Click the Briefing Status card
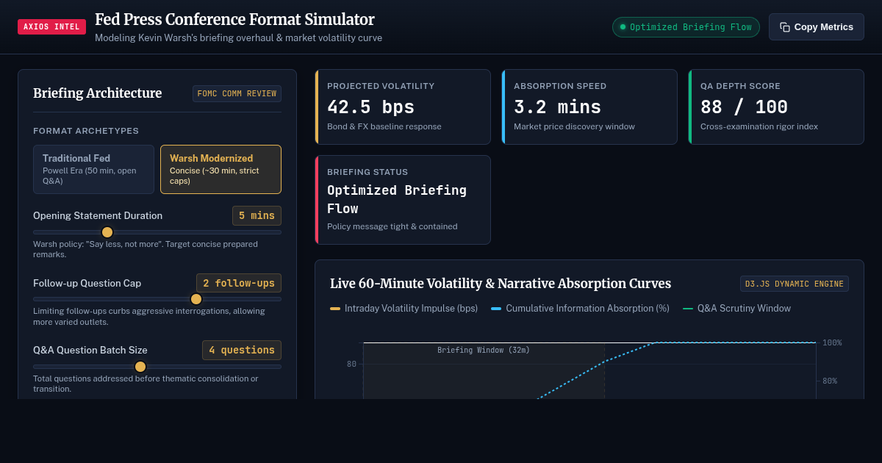Screen dimensions: 882x463 point(403,200)
